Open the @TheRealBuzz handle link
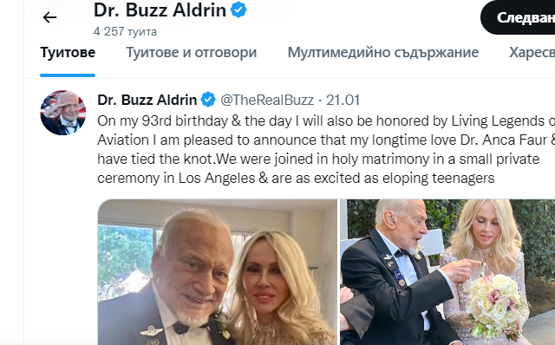Screen dimensions: 555x345 tap(267, 101)
